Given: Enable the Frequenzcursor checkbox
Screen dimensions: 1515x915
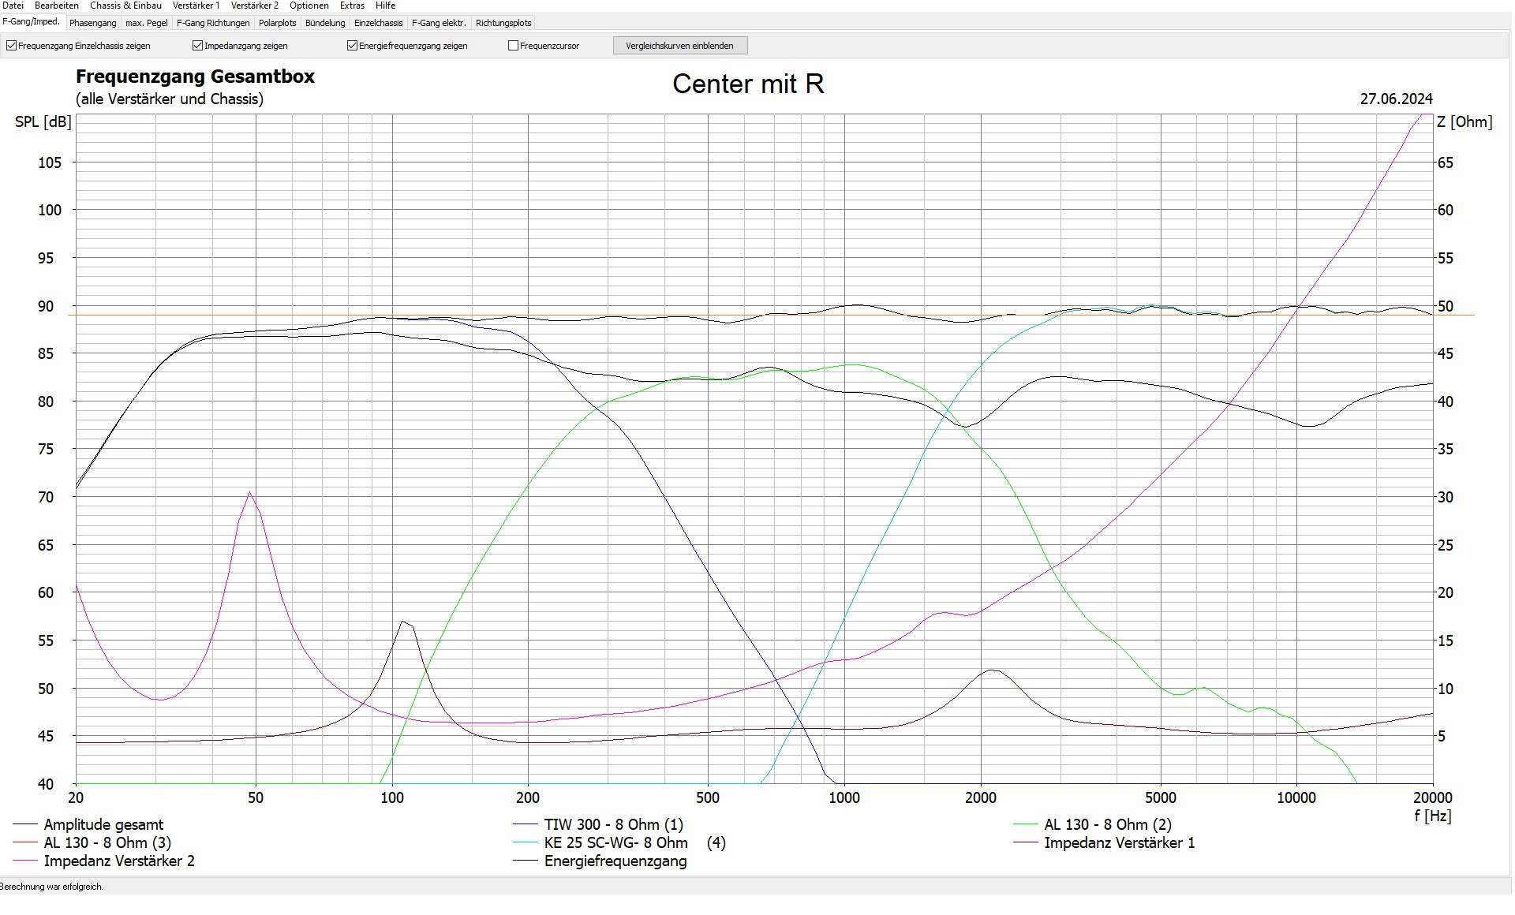Looking at the screenshot, I should click(x=514, y=46).
